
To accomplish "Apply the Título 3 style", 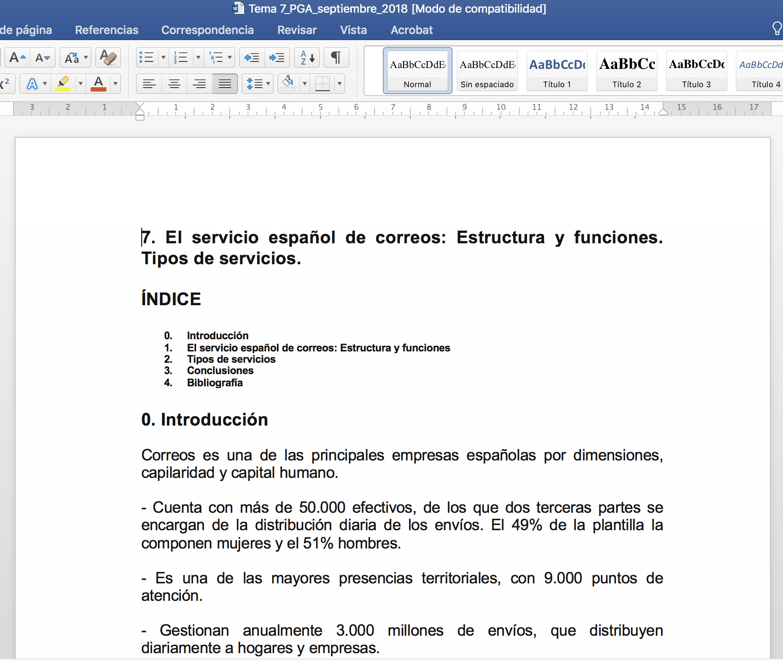I will click(697, 71).
